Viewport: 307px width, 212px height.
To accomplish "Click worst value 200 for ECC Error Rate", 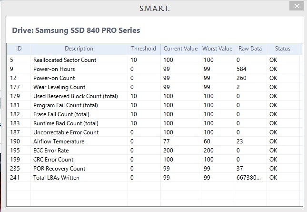I will pyautogui.click(x=208, y=151).
